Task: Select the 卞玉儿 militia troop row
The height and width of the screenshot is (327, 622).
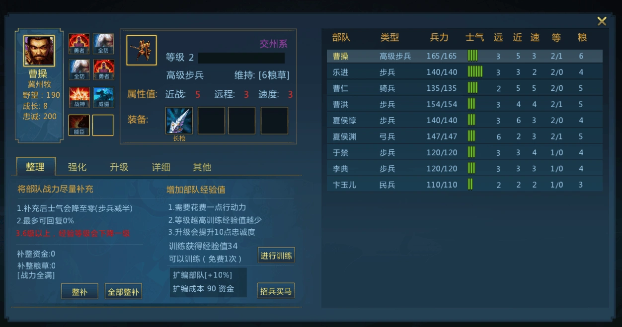Action: (465, 185)
